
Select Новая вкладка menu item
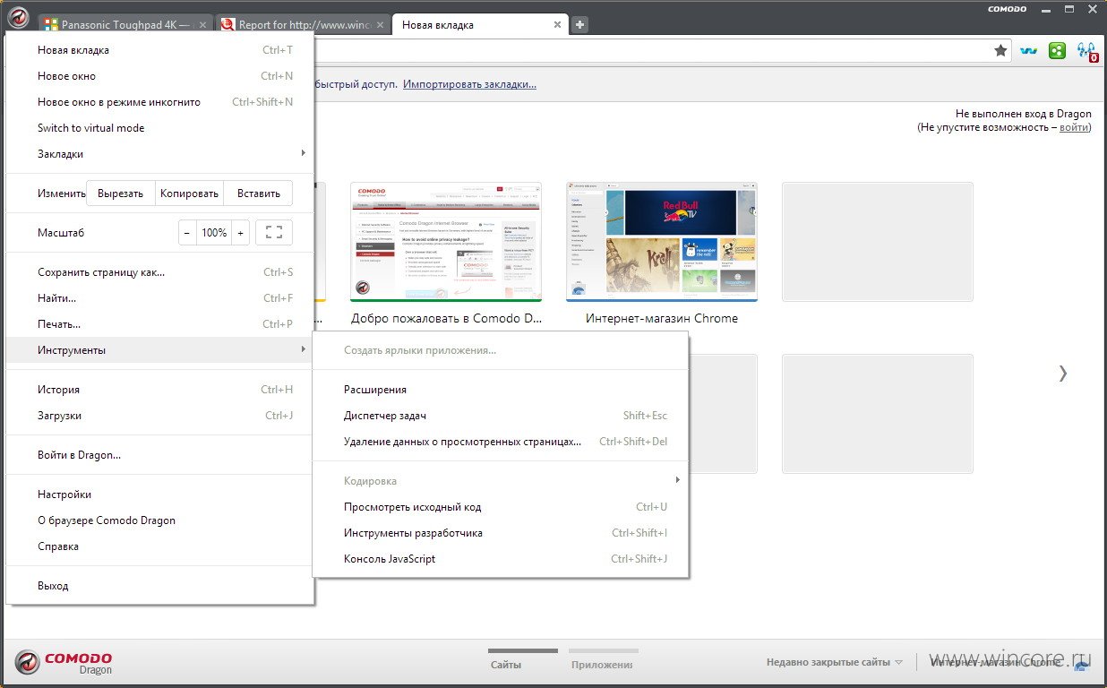159,50
